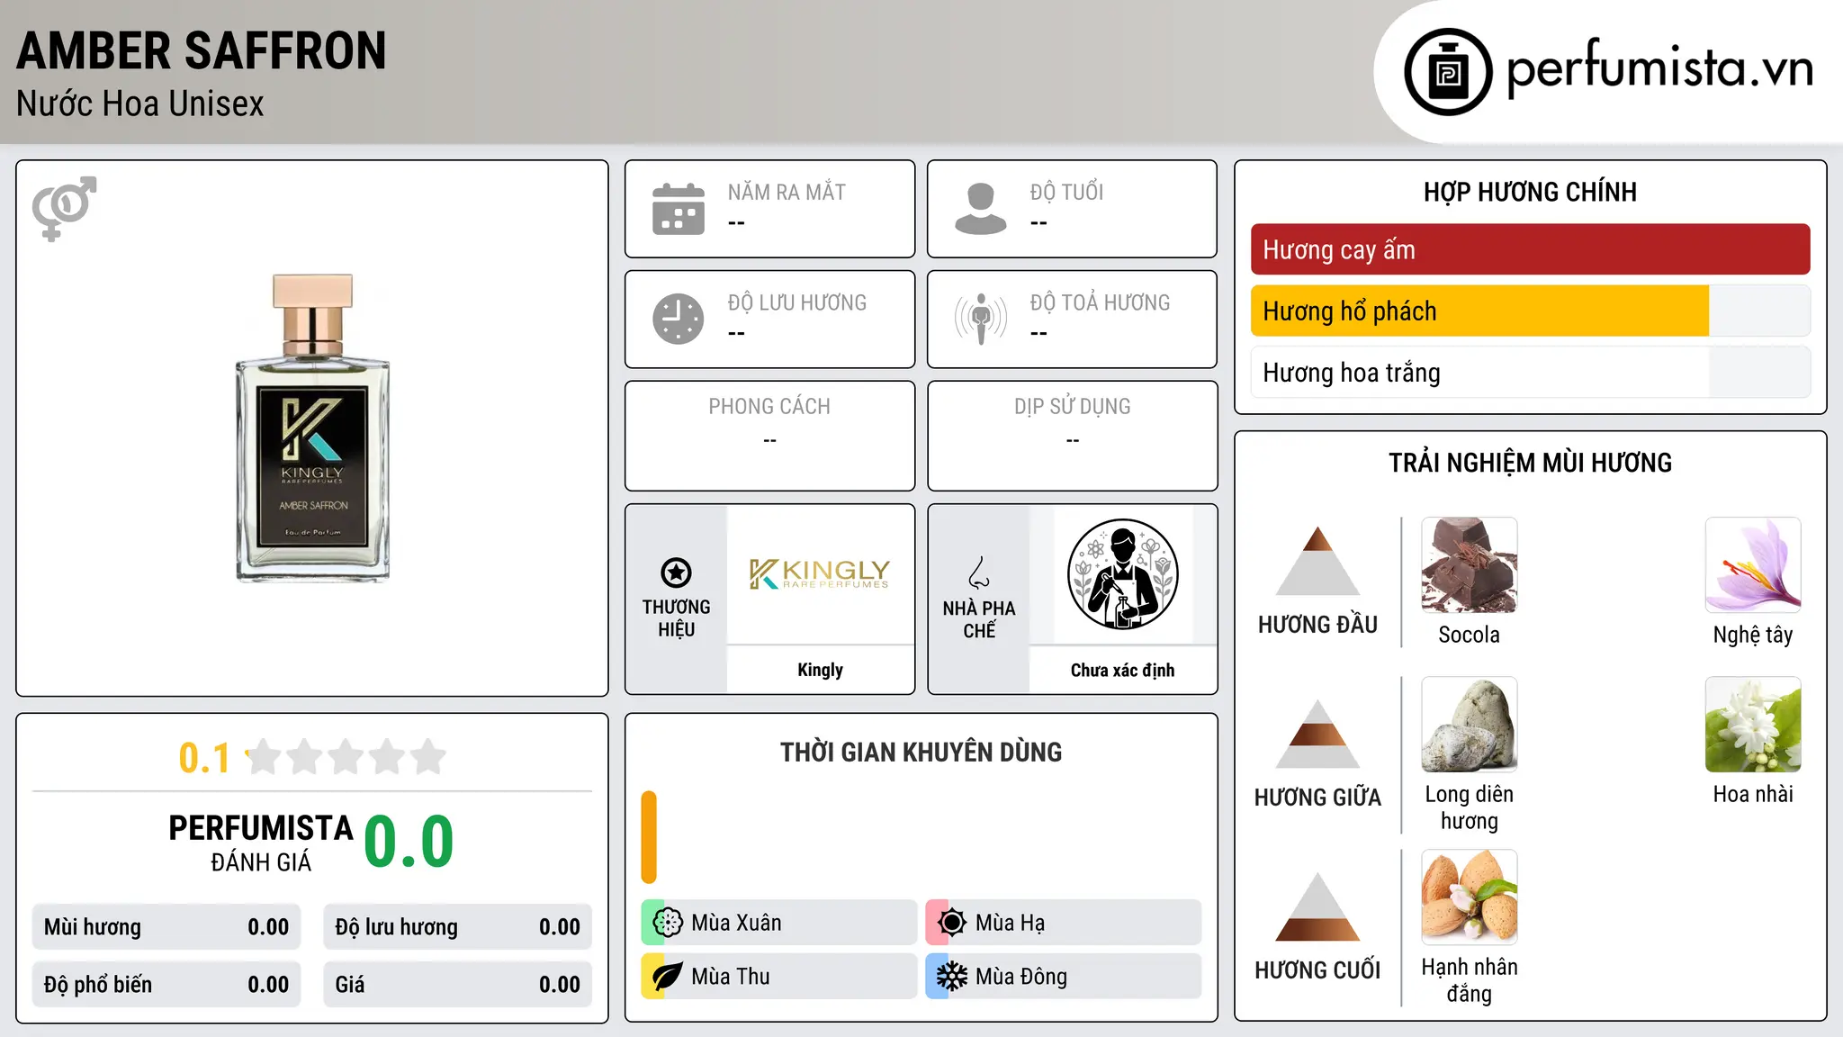Click the yellow Hương hổ phách accord bar
Viewport: 1843px width, 1037px height.
(x=1530, y=311)
